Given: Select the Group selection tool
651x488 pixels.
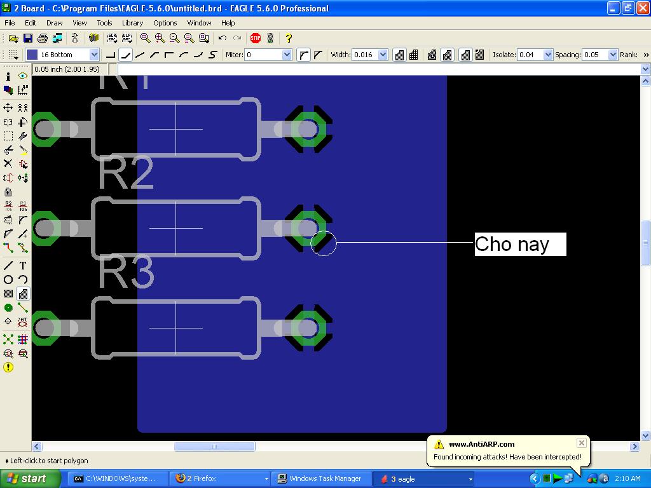Looking at the screenshot, I should tap(8, 136).
